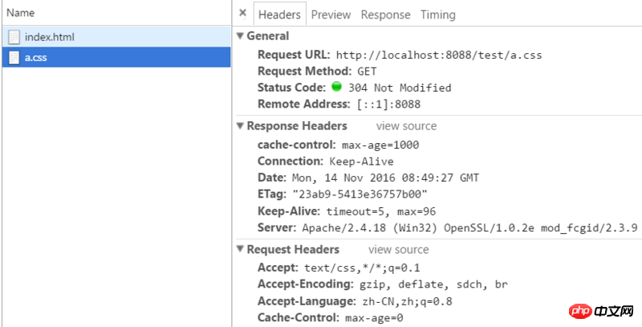
Task: Click the cache-control max-age=1000 value
Action: pos(380,145)
